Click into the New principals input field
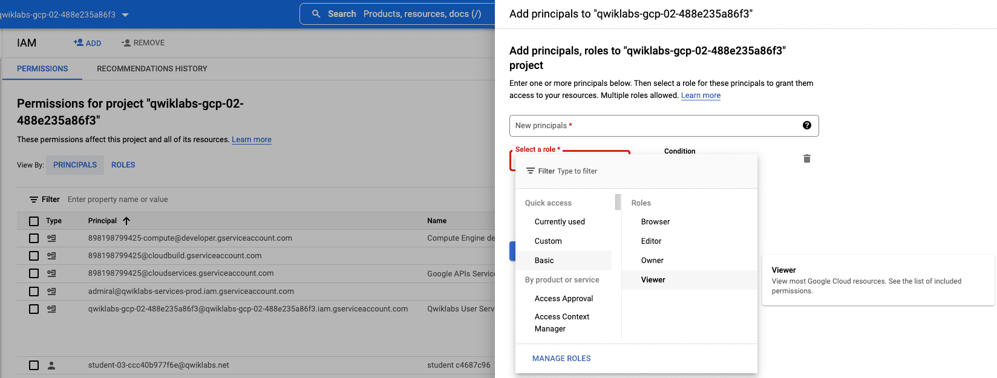This screenshot has width=997, height=378. [x=653, y=126]
